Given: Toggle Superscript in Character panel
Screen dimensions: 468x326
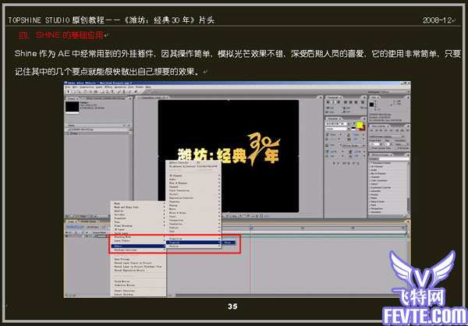Looking at the screenshot, I should pyautogui.click(x=353, y=163).
